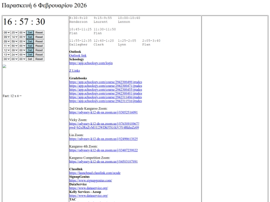Screen dimensions: 270x202
Task: Open gradebook link for course 2942308471
Action: [x=105, y=86]
